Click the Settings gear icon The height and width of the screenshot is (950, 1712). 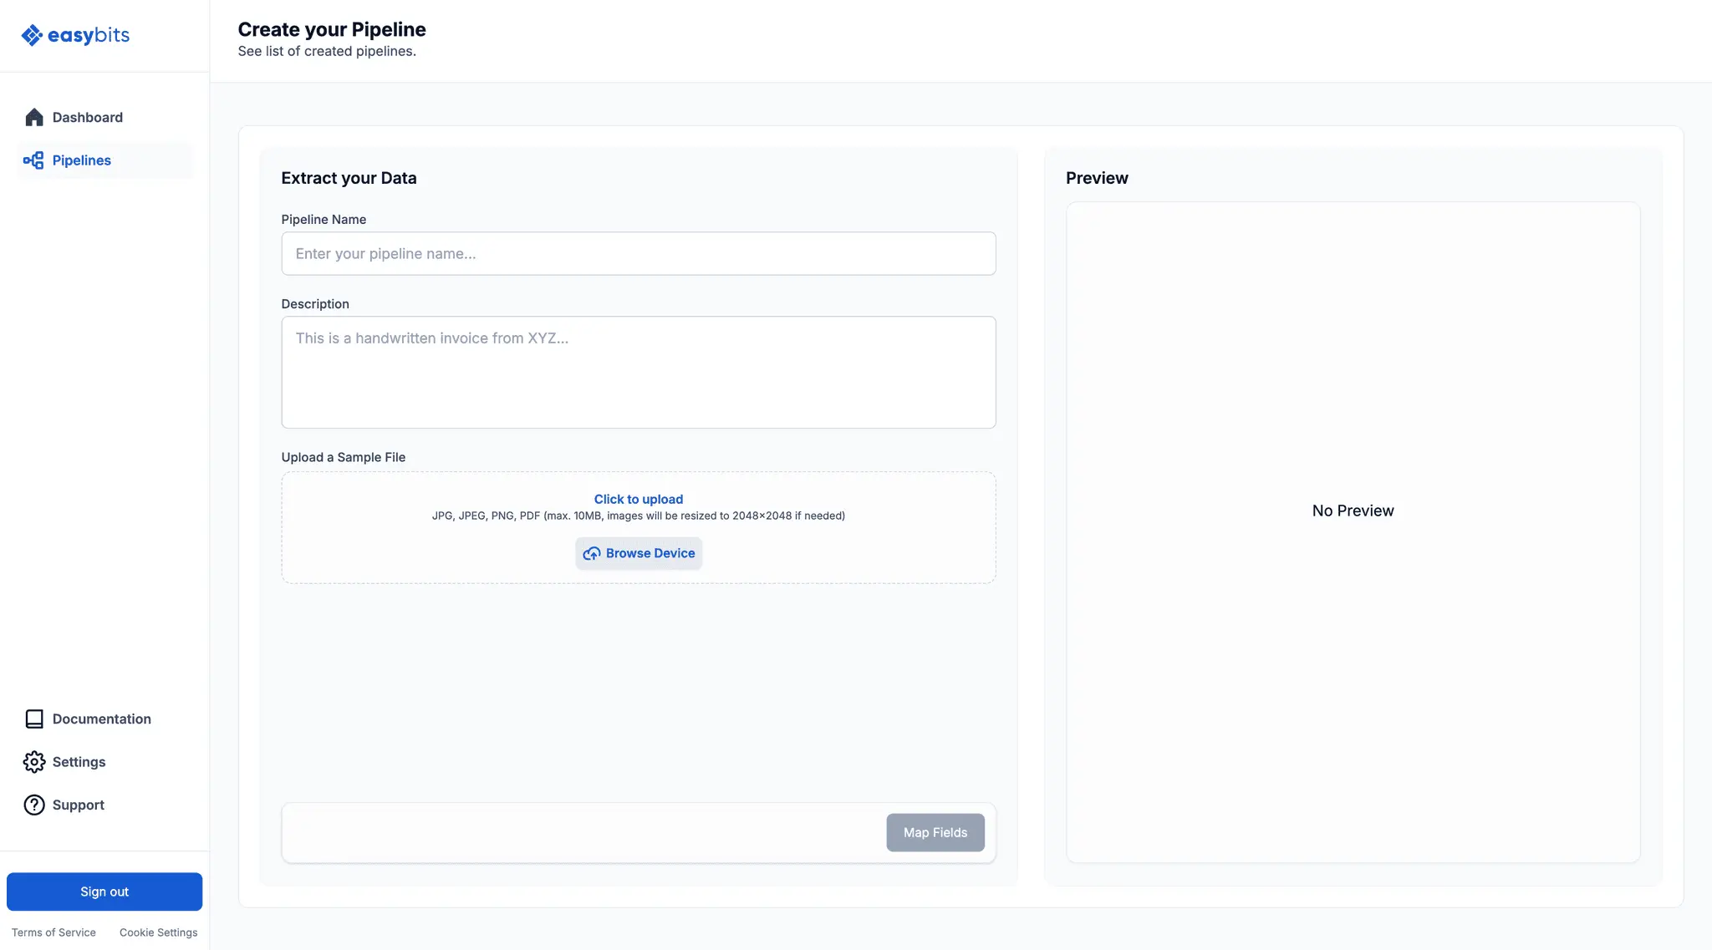34,762
